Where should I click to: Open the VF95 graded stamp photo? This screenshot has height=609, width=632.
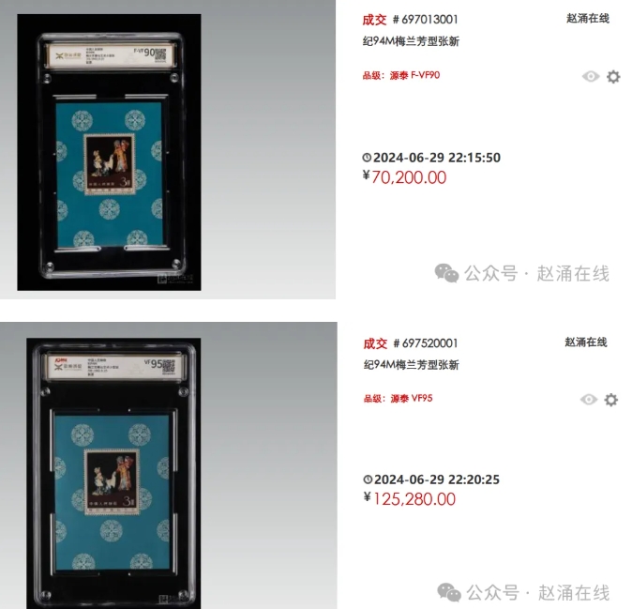click(113, 473)
